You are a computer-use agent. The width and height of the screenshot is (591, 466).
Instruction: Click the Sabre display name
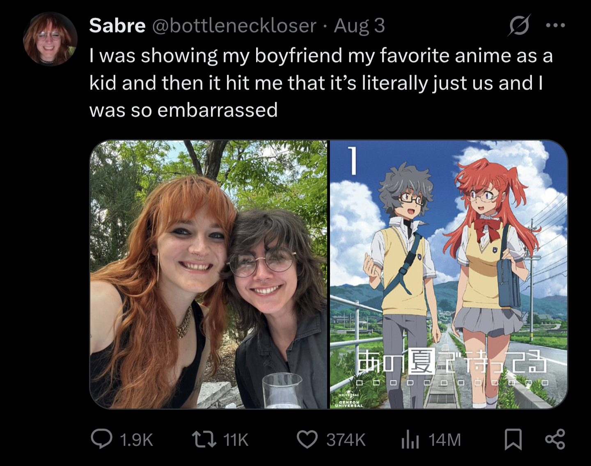[x=117, y=25]
